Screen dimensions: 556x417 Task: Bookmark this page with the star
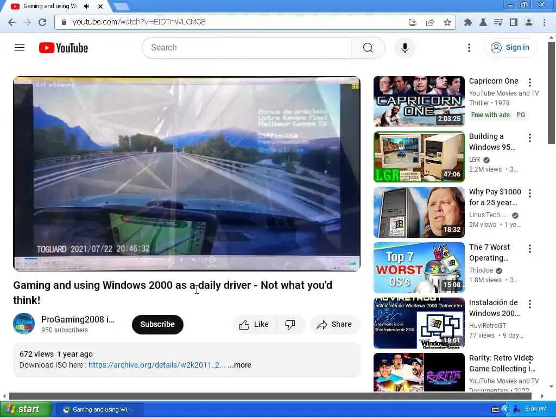pos(447,22)
